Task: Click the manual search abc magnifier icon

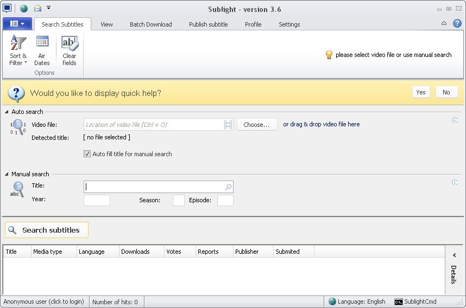Action: point(17,190)
